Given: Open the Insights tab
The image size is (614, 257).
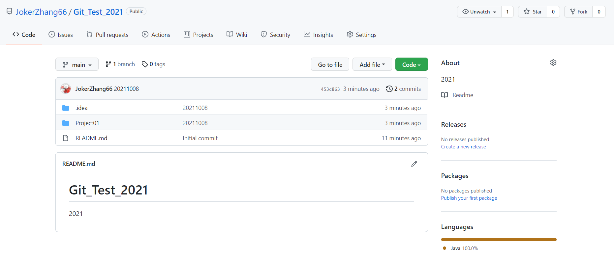Looking at the screenshot, I should coord(318,35).
